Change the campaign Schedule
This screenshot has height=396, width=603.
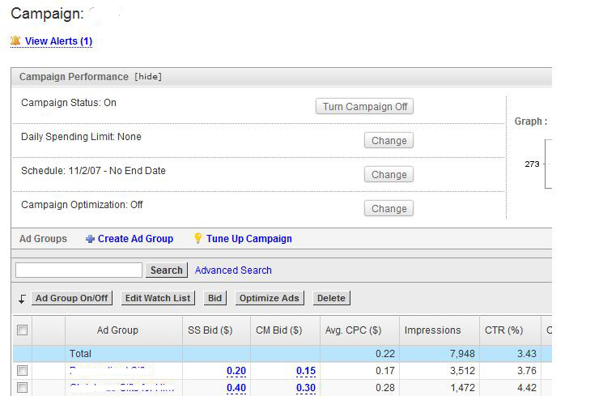389,174
